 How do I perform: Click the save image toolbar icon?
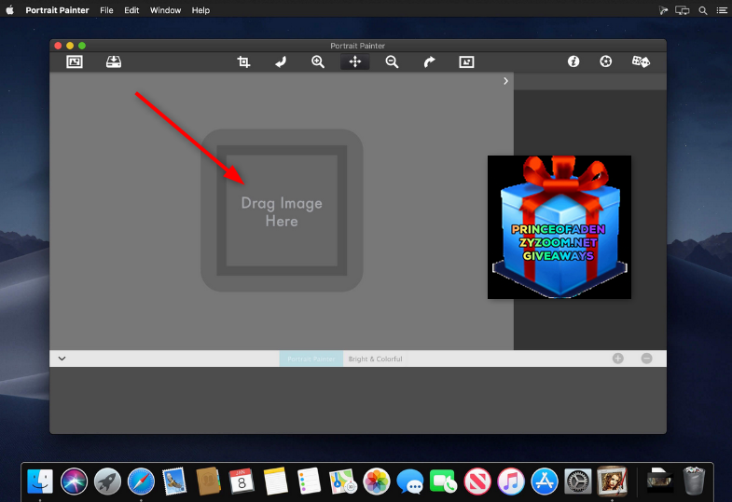click(114, 61)
